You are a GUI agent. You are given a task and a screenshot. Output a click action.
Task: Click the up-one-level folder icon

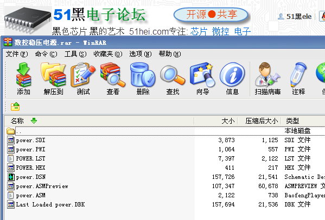point(15,106)
